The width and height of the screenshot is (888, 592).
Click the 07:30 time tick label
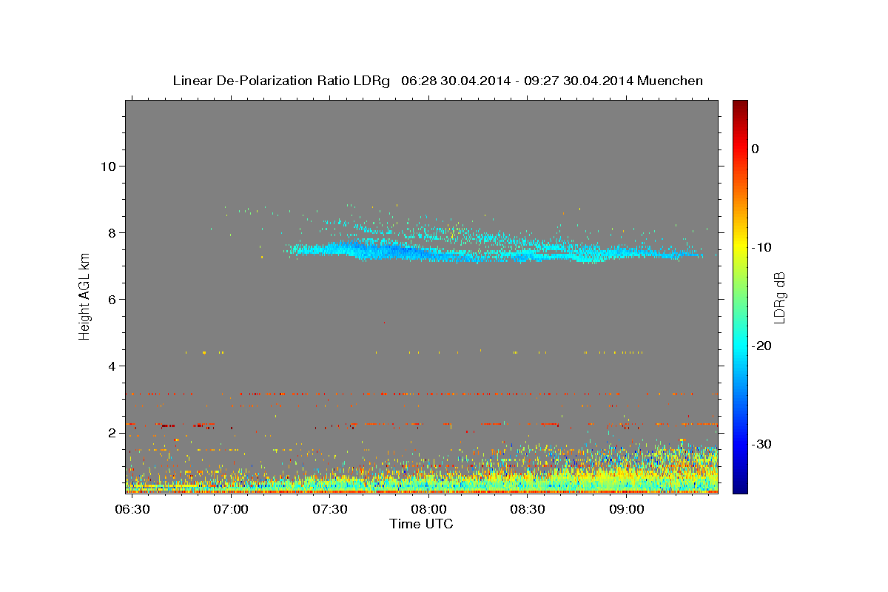pyautogui.click(x=330, y=509)
